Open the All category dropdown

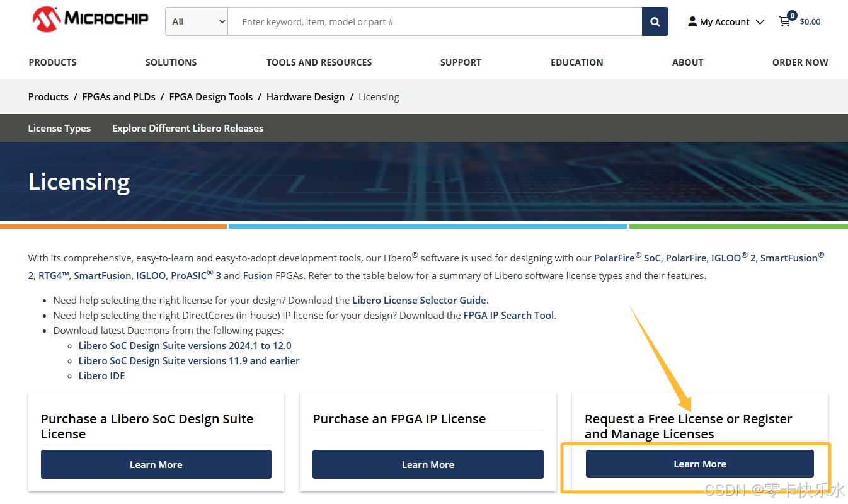tap(197, 21)
